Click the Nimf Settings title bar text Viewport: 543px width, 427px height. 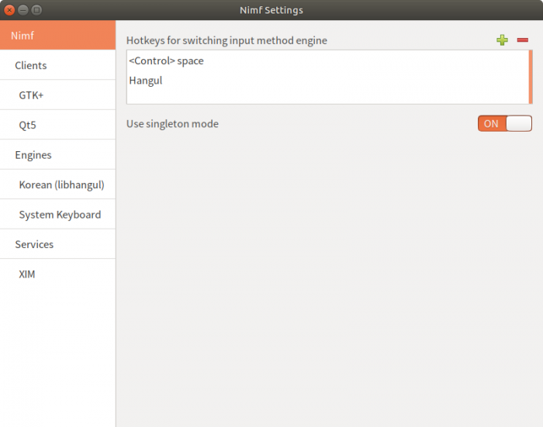coord(271,10)
